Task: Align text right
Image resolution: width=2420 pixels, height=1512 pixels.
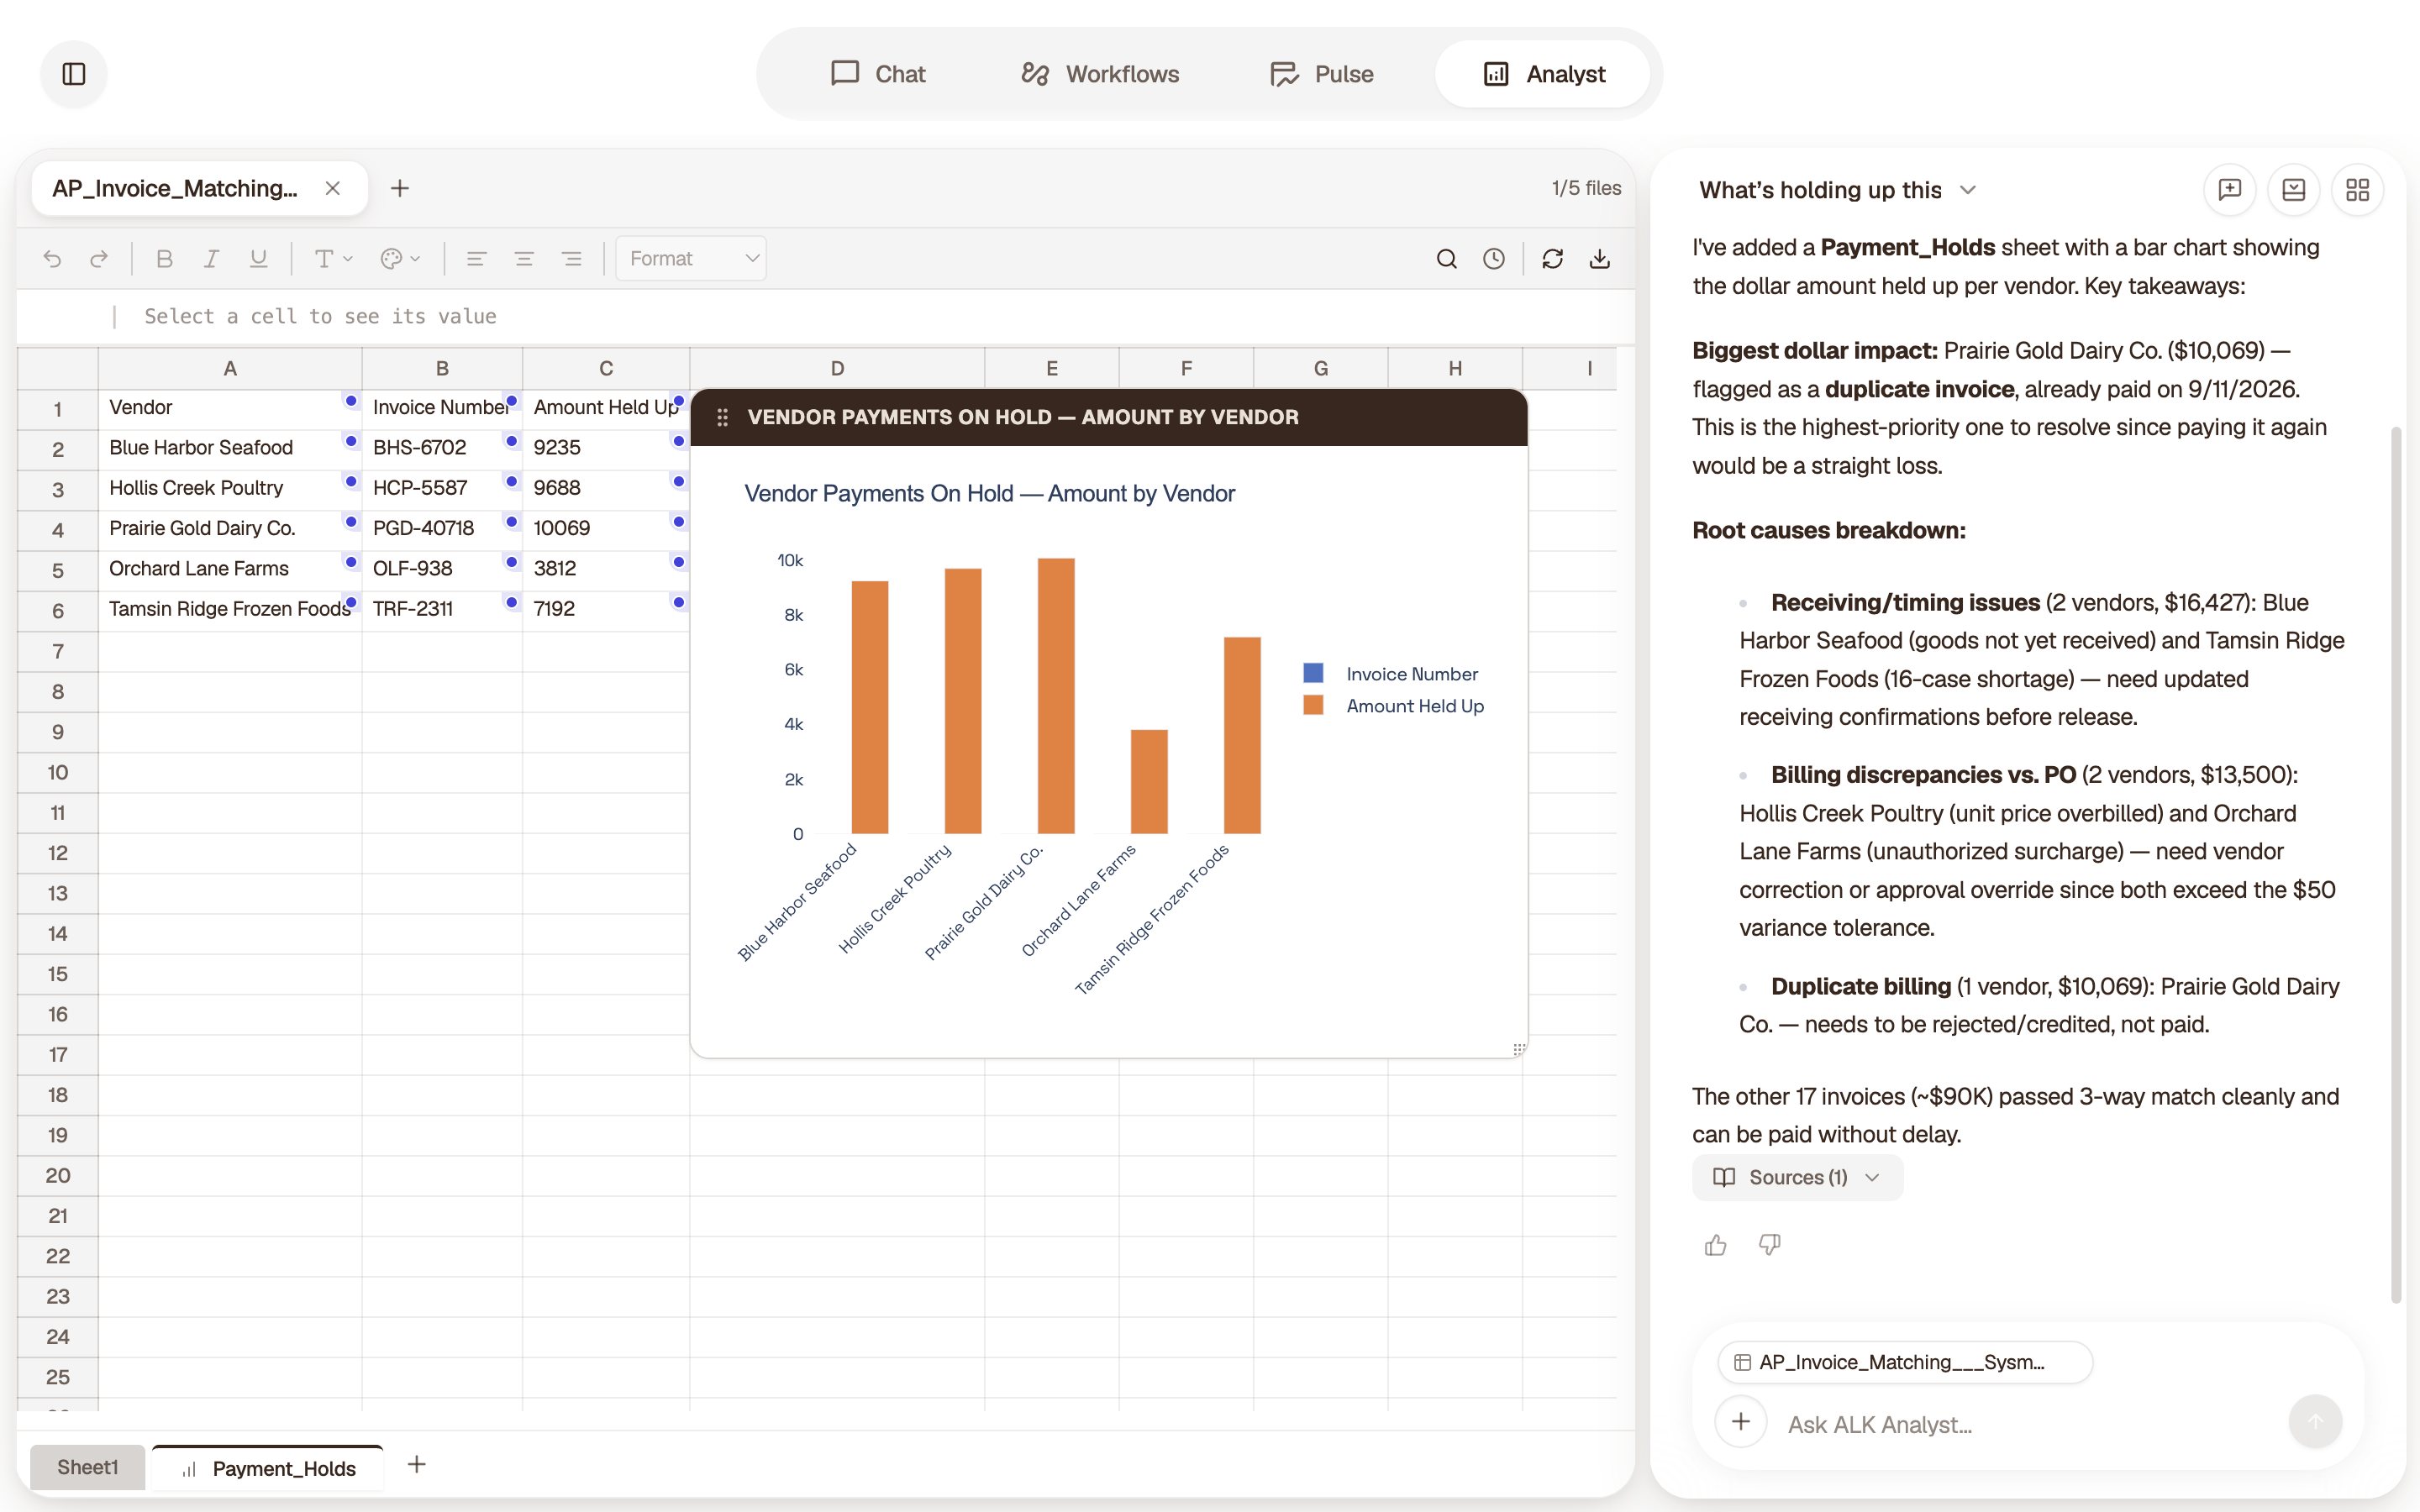Action: click(x=572, y=259)
